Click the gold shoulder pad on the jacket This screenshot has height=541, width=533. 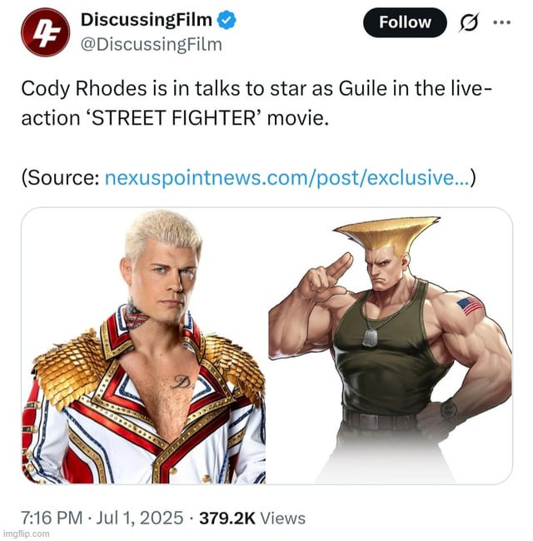pos(70,370)
